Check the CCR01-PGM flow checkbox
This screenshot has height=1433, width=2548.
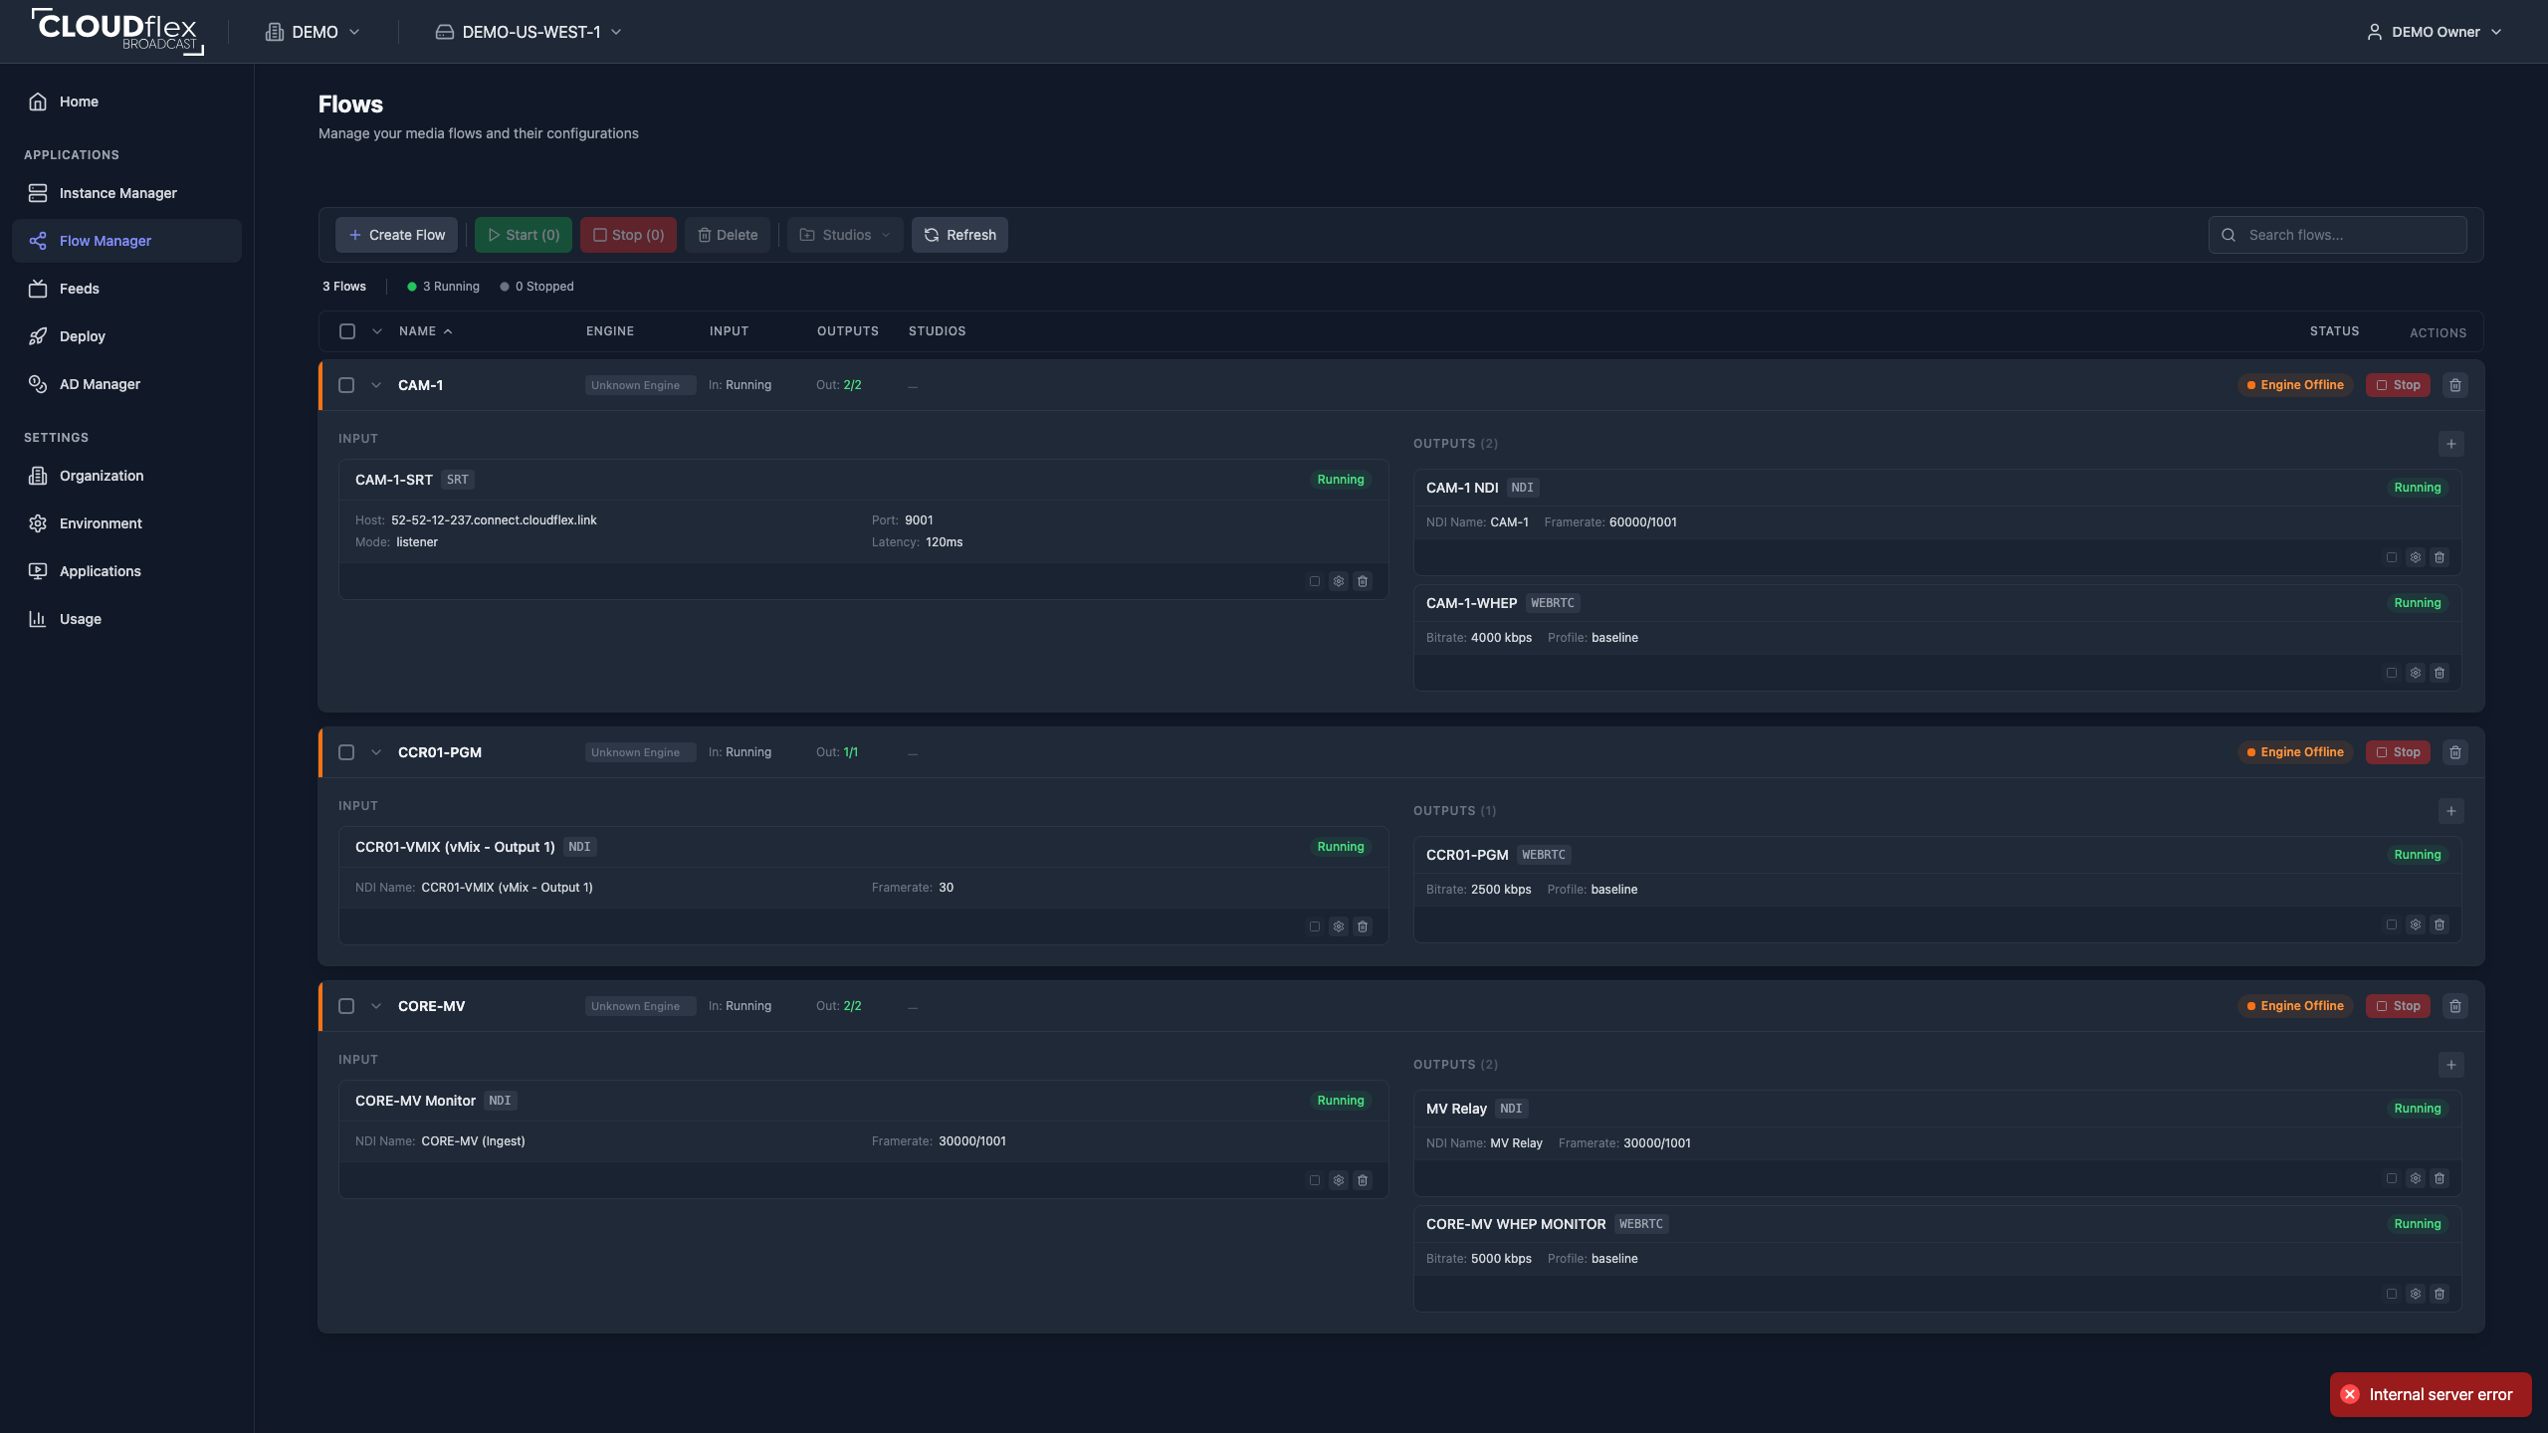tap(346, 752)
